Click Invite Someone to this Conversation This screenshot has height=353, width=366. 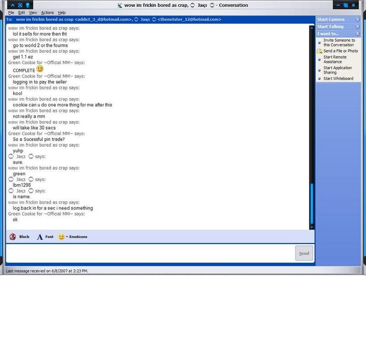coord(339,43)
